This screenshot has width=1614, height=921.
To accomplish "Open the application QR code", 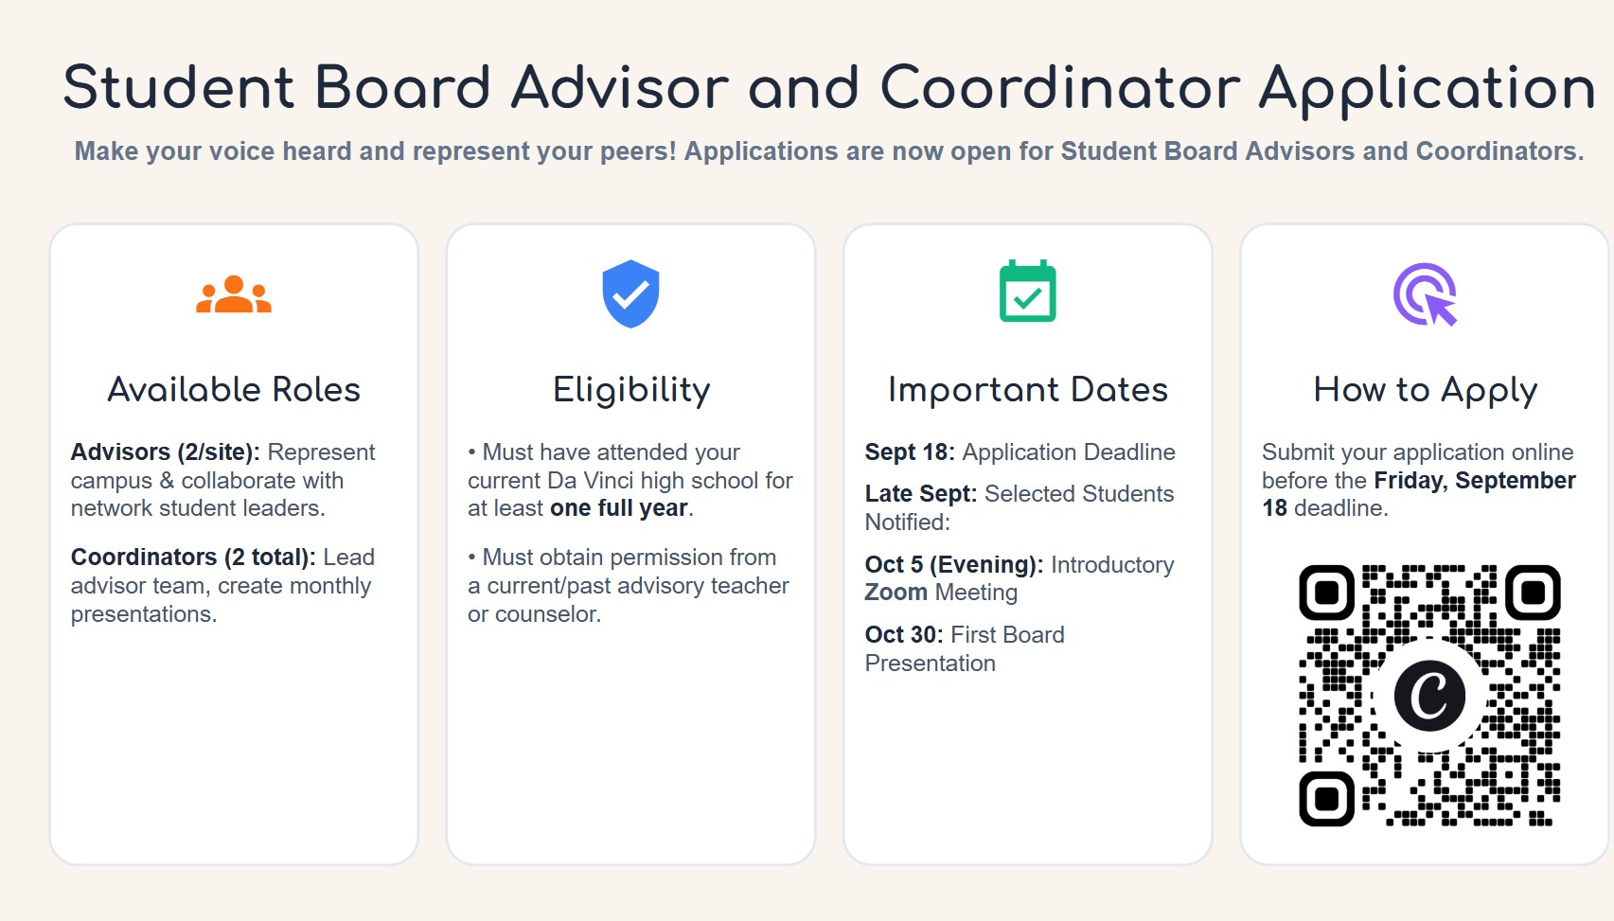I will click(1429, 696).
